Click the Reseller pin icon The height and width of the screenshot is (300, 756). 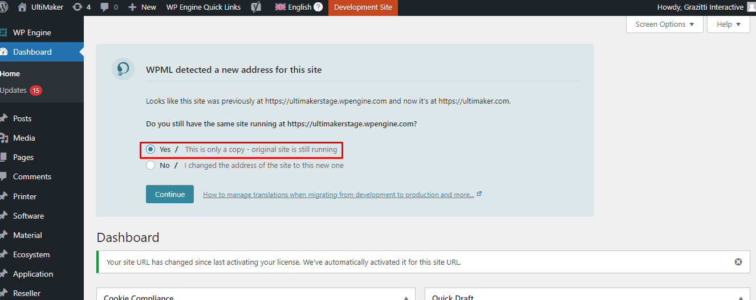[3, 293]
